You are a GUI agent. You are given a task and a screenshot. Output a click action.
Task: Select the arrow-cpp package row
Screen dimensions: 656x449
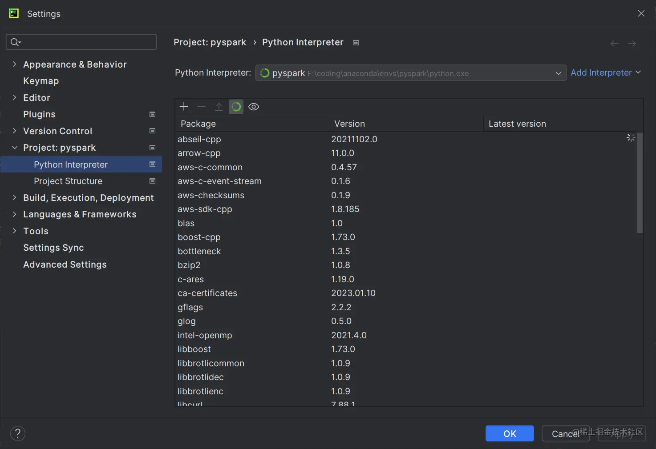point(406,153)
